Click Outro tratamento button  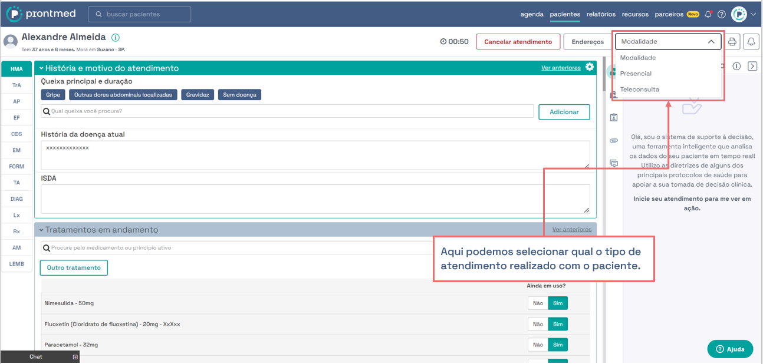click(74, 267)
